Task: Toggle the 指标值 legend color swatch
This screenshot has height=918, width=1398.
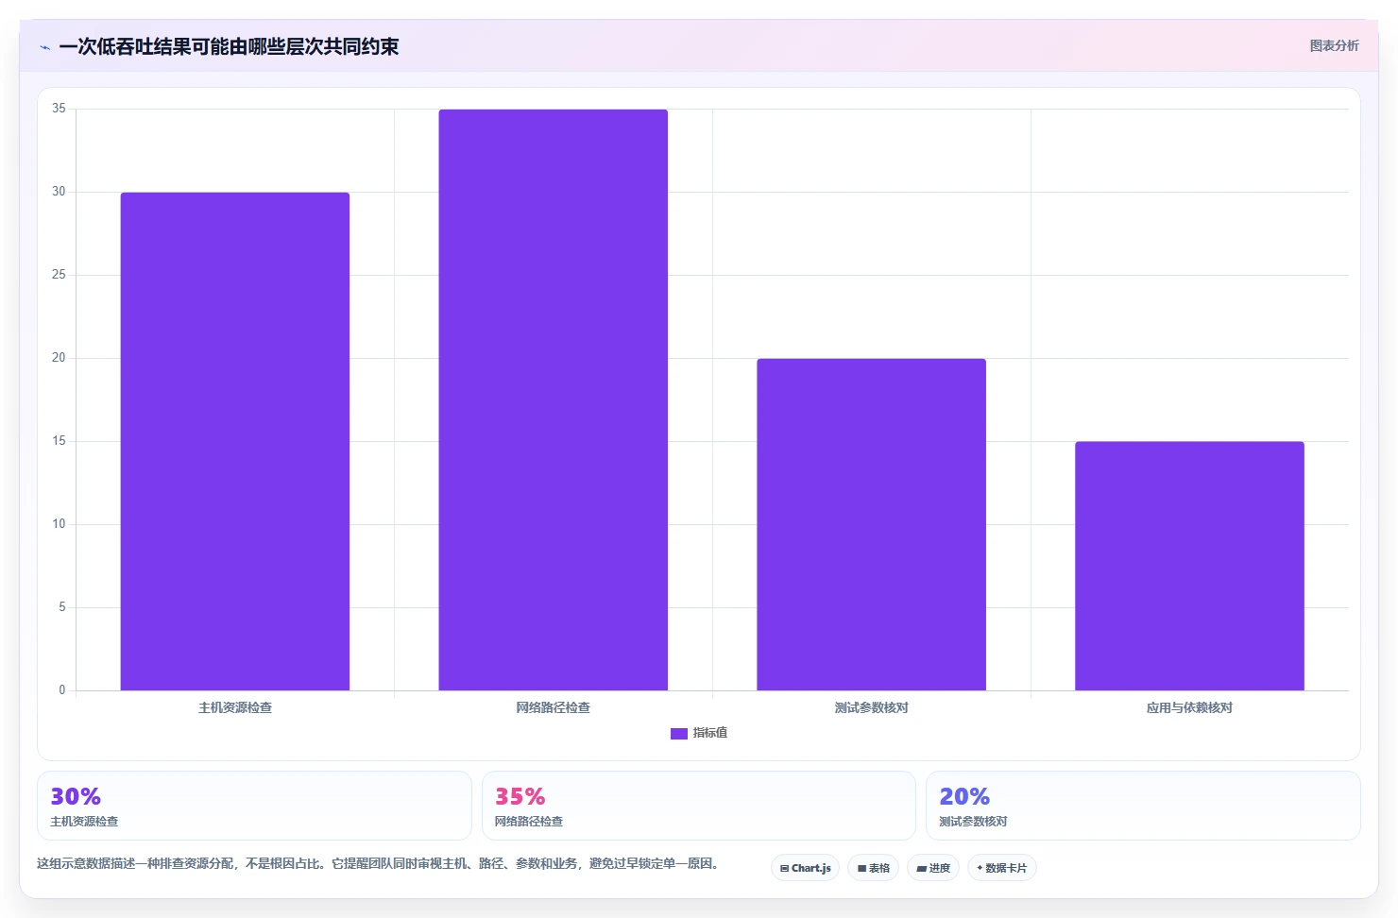Action: point(678,733)
